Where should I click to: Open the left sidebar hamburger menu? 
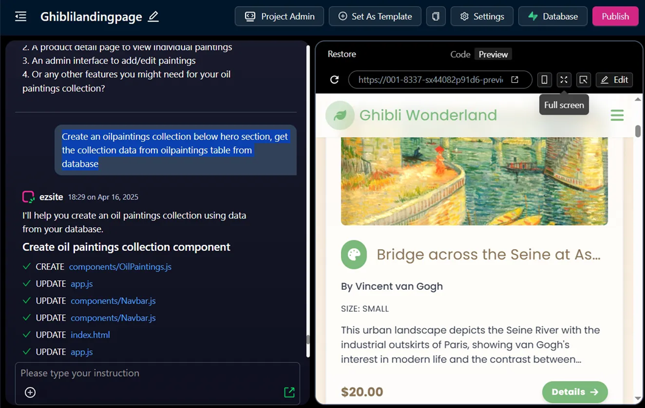pyautogui.click(x=21, y=16)
